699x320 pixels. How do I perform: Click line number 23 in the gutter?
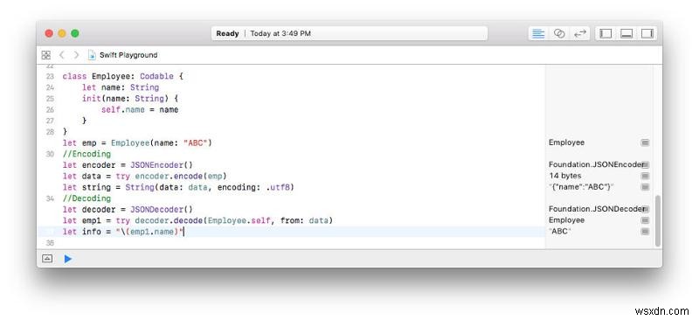[x=50, y=76]
